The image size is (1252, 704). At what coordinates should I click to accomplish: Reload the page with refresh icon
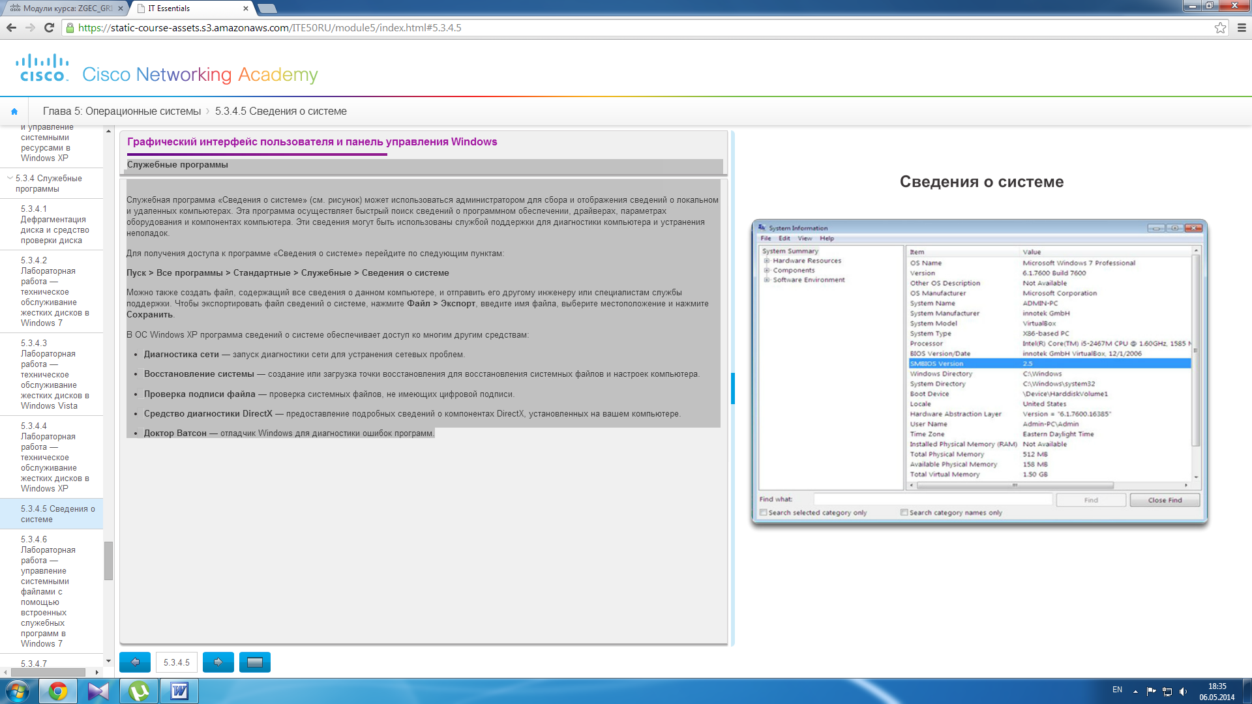coord(49,27)
